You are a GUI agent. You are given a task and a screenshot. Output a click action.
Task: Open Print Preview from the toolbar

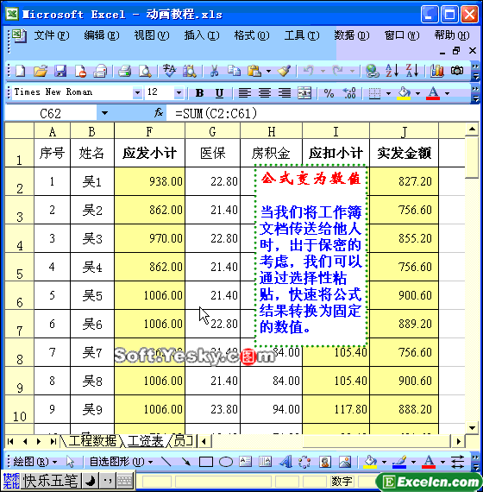(x=145, y=71)
